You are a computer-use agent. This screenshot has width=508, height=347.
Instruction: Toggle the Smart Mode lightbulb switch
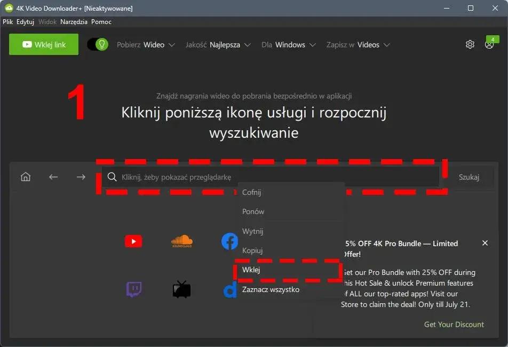pos(97,44)
